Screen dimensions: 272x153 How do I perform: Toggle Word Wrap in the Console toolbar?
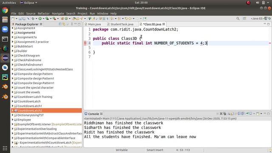pyautogui.click(x=235, y=114)
